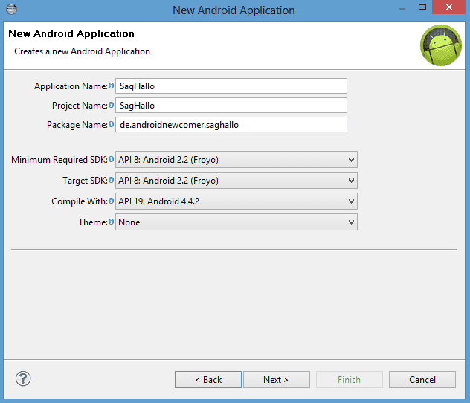Focus the Application Name text field

[x=231, y=86]
